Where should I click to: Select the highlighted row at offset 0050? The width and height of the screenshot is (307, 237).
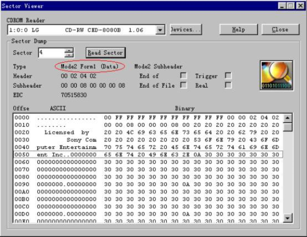pos(148,155)
